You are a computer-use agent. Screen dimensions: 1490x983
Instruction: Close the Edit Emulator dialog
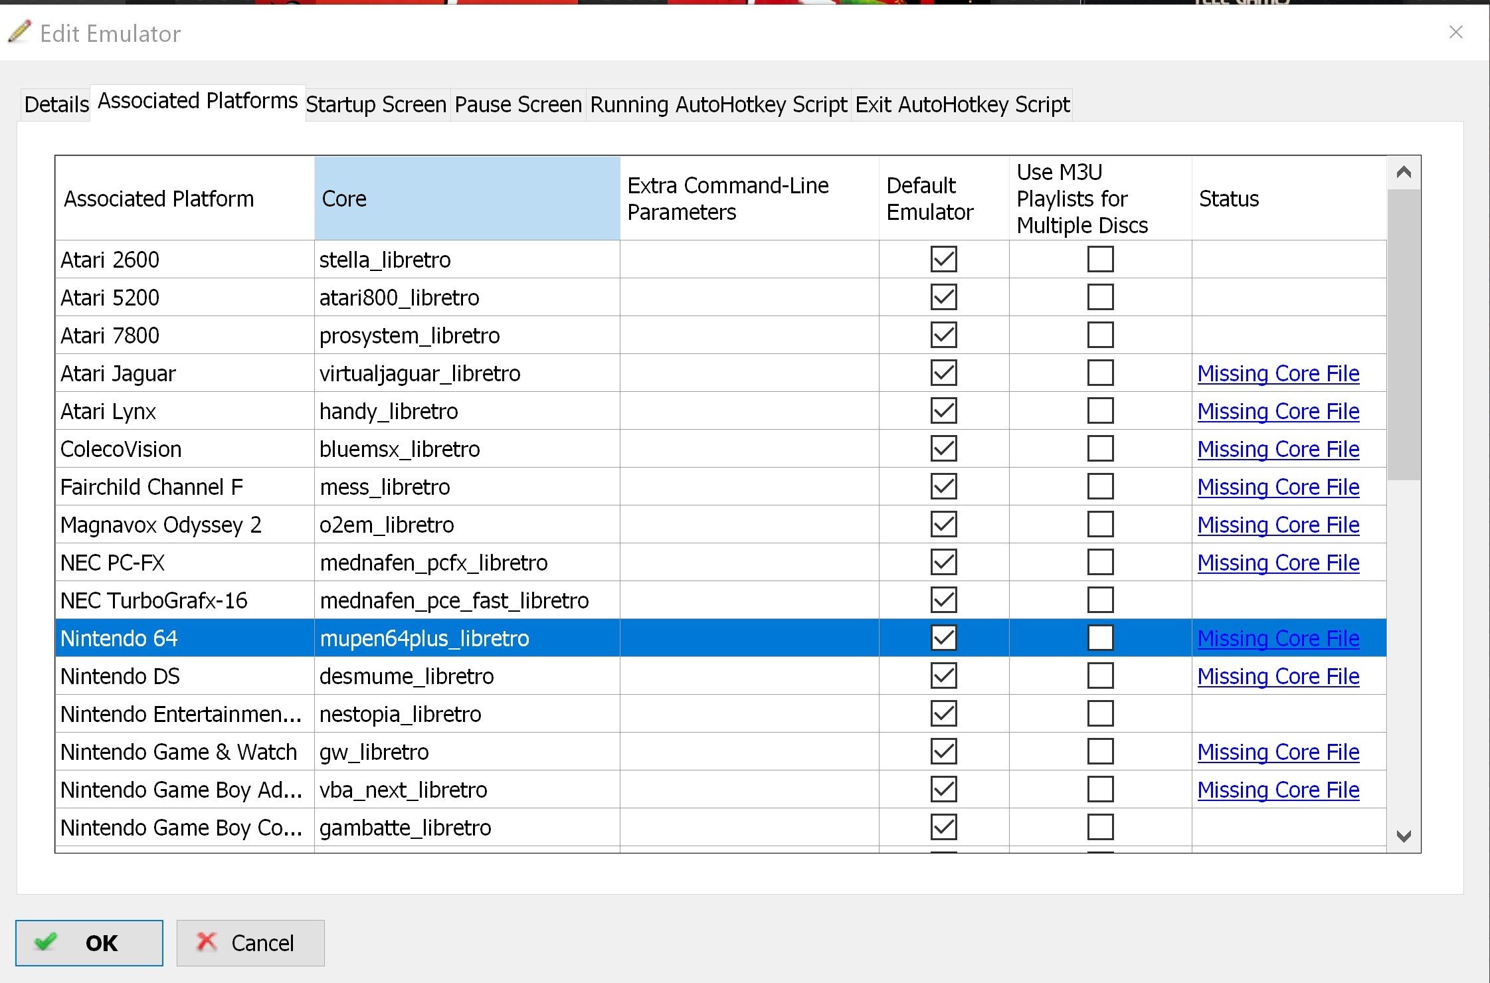[x=1455, y=32]
